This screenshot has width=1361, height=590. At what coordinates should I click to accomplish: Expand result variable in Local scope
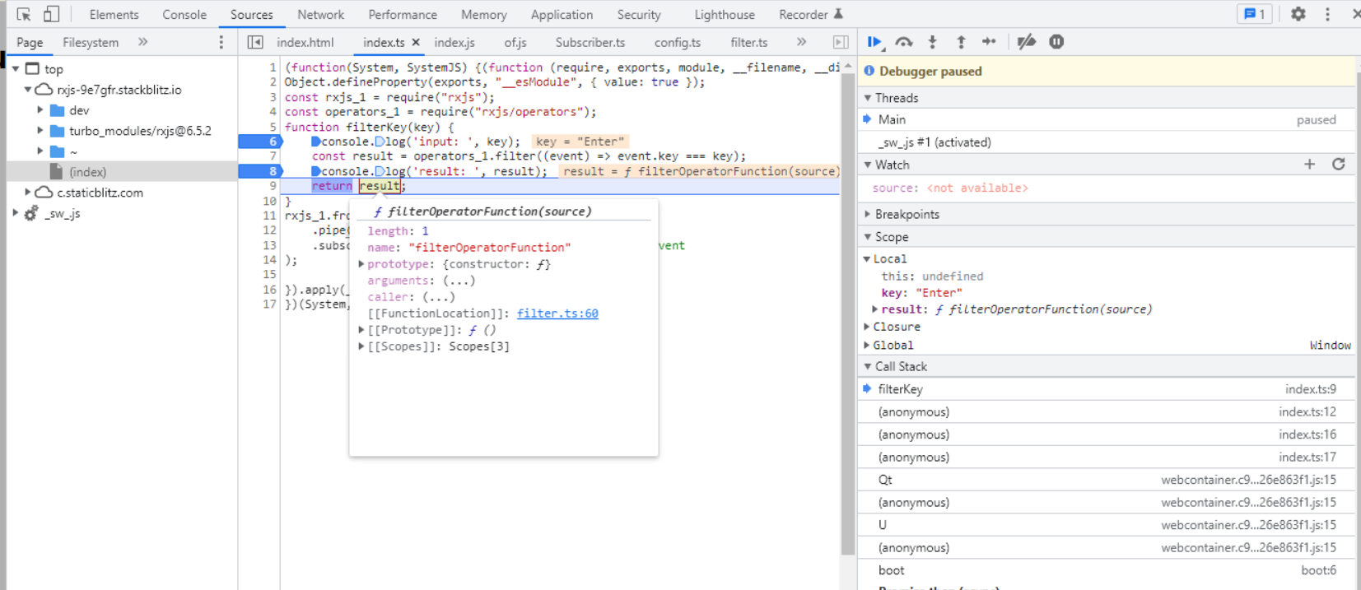point(875,309)
